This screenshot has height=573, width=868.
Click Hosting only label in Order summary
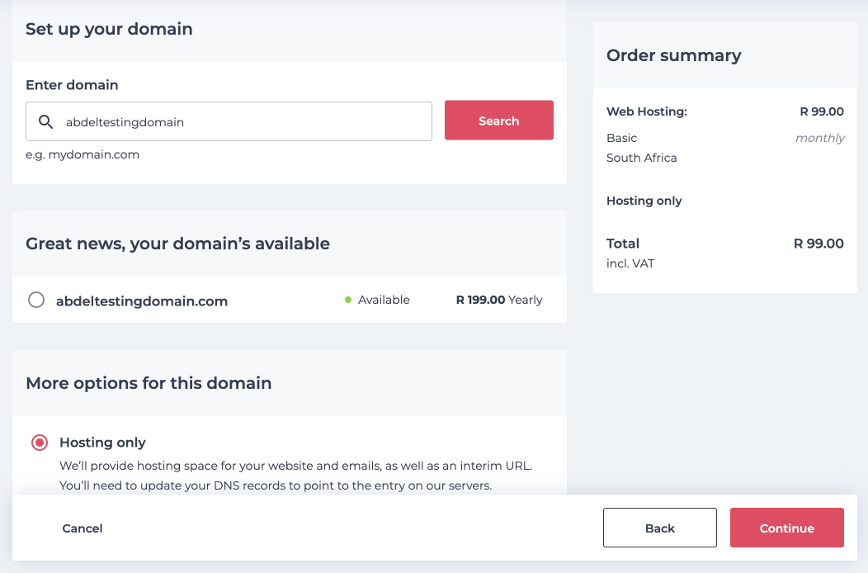click(644, 201)
